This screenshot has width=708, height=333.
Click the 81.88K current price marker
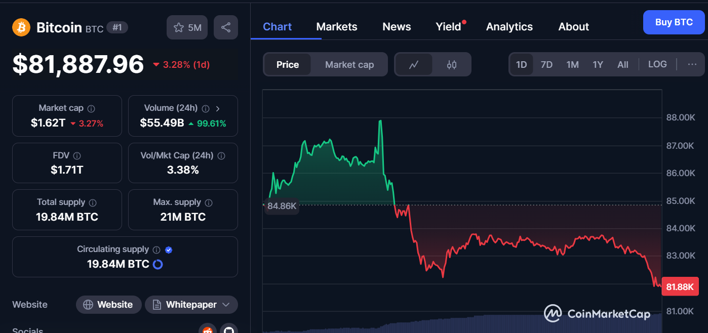coord(680,287)
